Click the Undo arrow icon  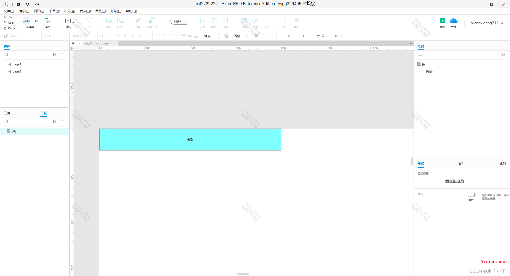[27, 4]
